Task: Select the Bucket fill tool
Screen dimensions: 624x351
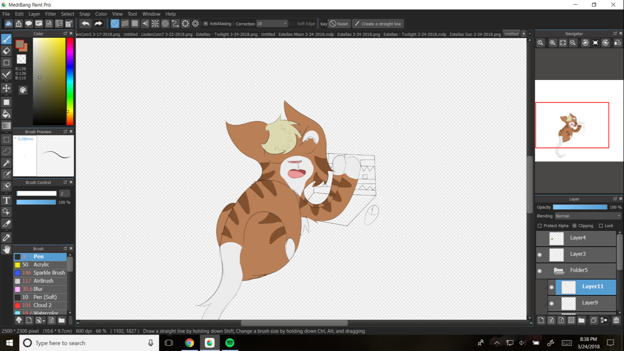Action: pyautogui.click(x=7, y=114)
